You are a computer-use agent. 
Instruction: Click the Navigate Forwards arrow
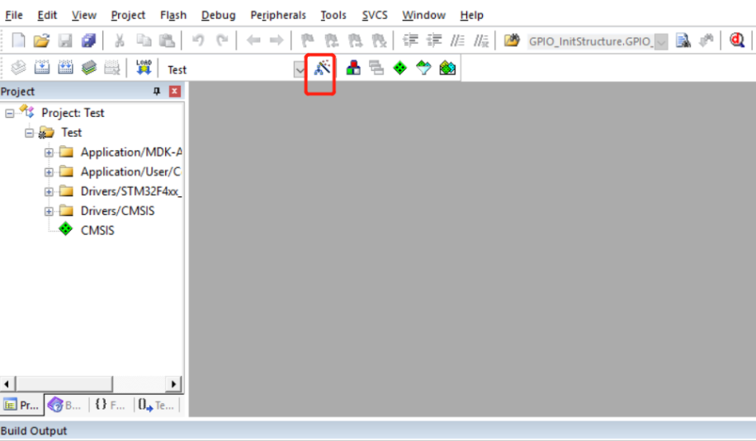pyautogui.click(x=276, y=40)
